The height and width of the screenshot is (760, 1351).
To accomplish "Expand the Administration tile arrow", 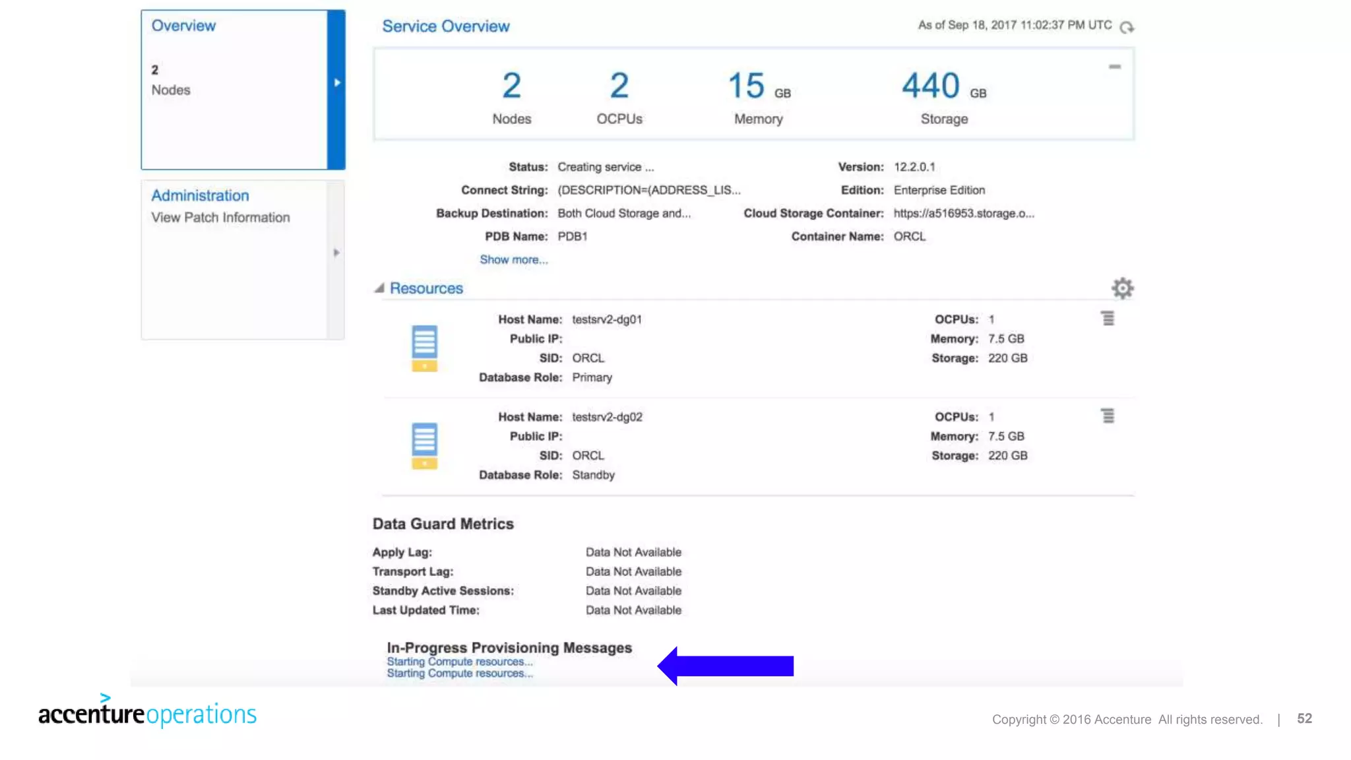I will coord(336,253).
